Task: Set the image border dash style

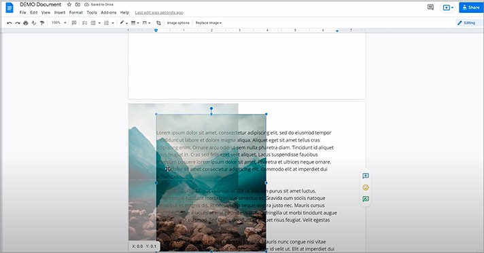Action: [145, 23]
